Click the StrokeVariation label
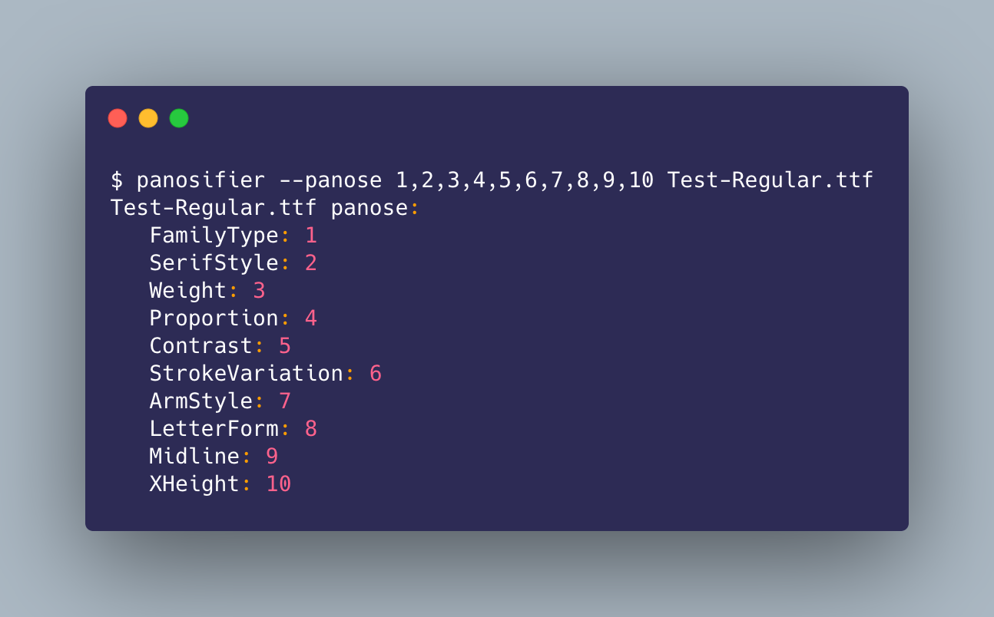 click(246, 374)
